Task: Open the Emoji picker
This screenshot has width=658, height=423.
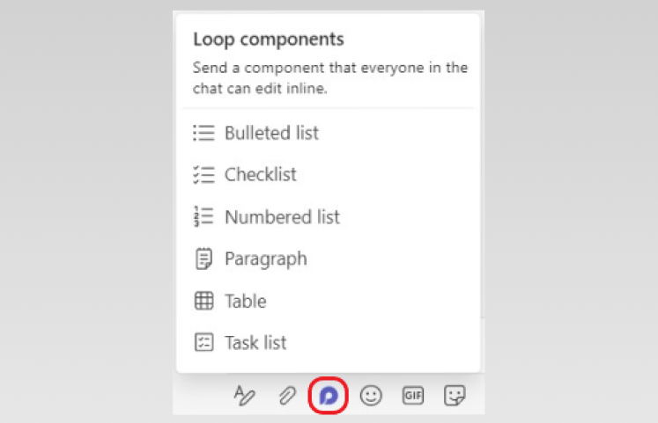Action: point(372,396)
